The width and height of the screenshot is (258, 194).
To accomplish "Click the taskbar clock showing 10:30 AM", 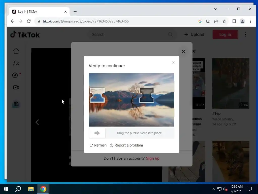I will [236, 189].
